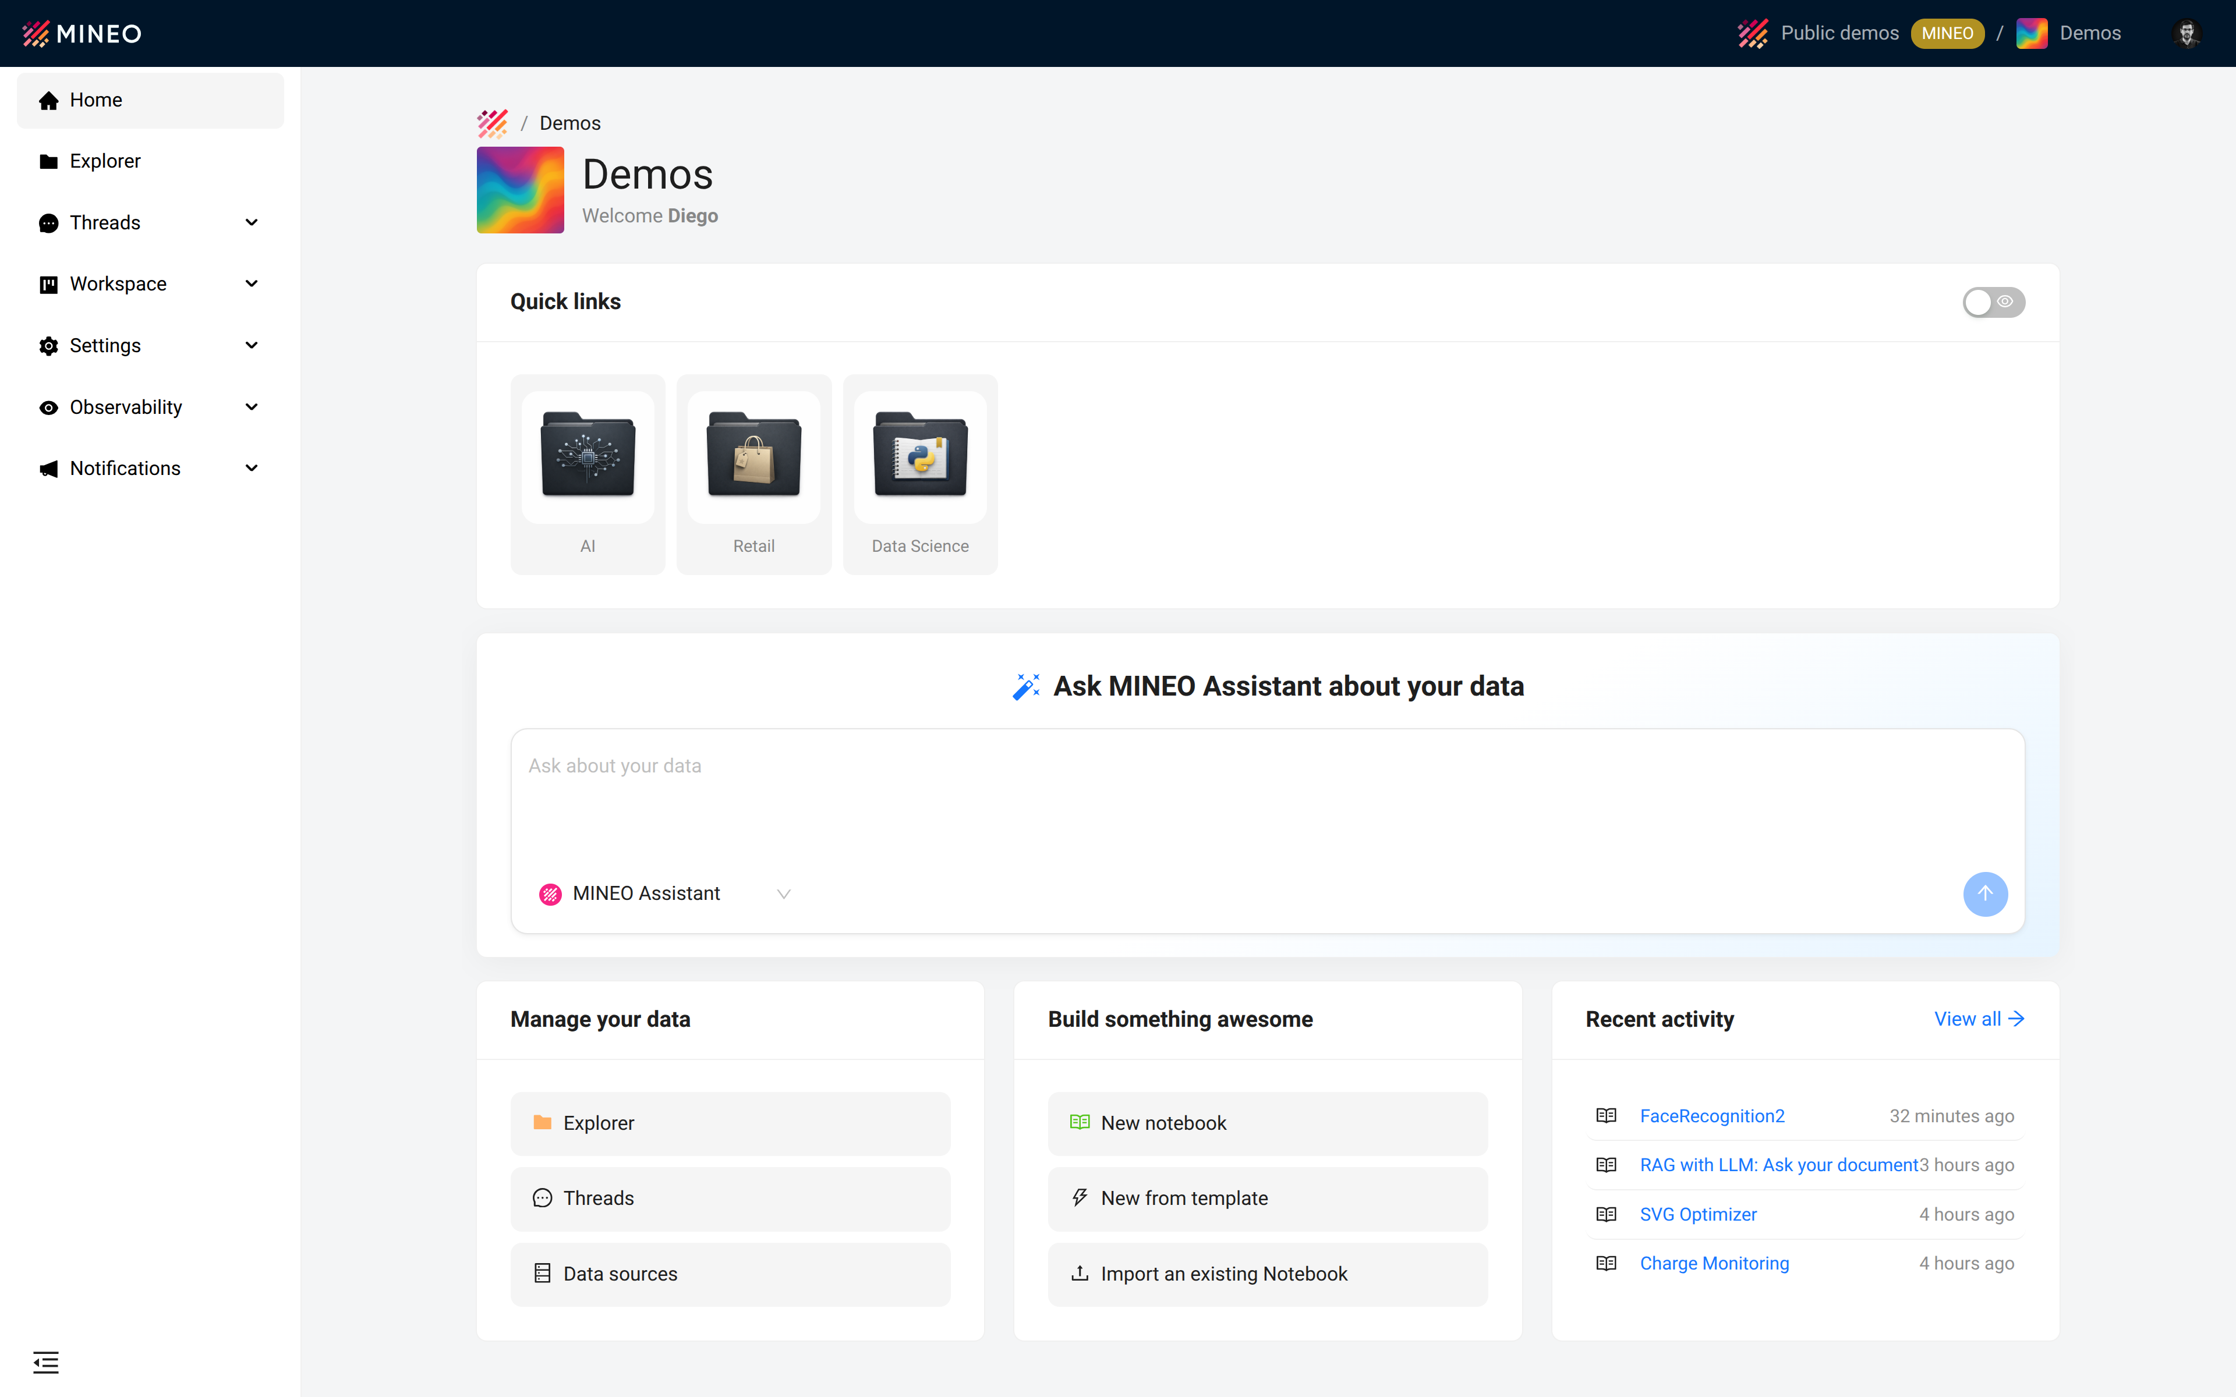Click the breadcrumb MINEO logo icon
Viewport: 2236px width, 1397px height.
click(x=493, y=123)
